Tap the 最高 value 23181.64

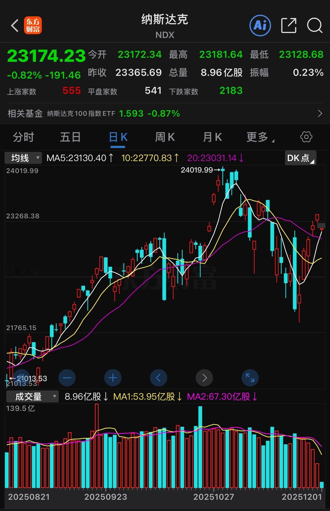(221, 54)
